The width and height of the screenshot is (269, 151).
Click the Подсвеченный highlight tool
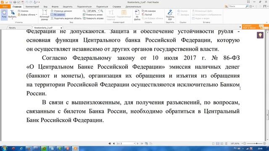click(124, 14)
